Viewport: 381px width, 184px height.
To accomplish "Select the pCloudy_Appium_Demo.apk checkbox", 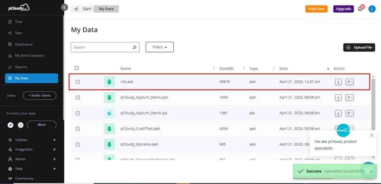I will coord(77,98).
